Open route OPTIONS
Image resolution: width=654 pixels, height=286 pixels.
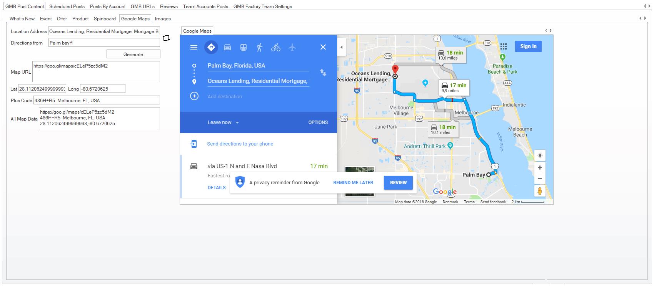[318, 122]
